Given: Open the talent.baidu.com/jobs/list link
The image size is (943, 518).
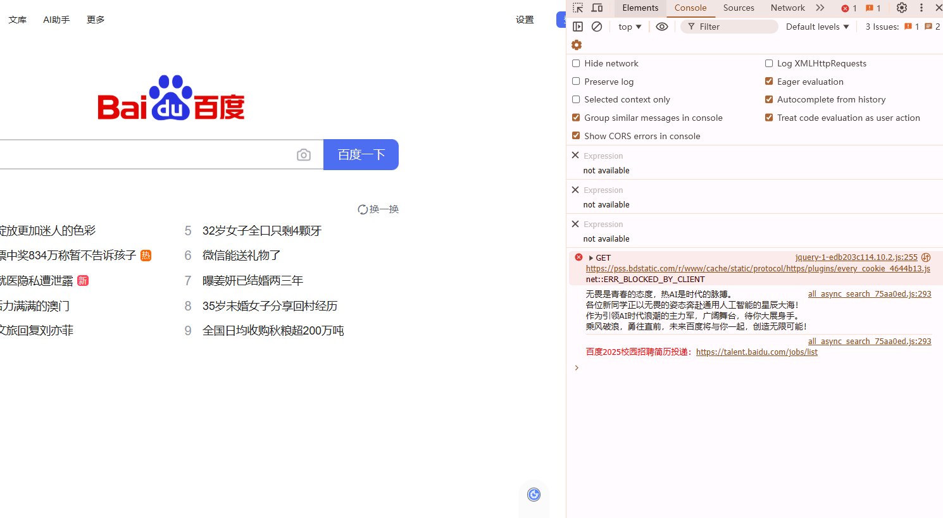Looking at the screenshot, I should pos(757,352).
